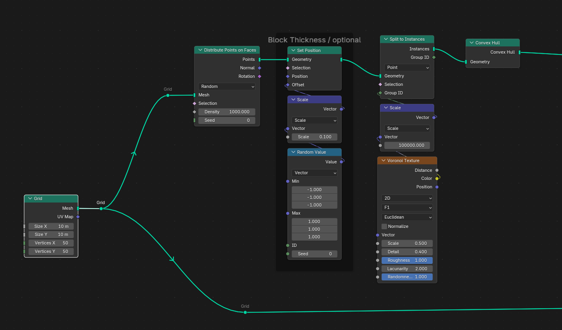The image size is (562, 330).
Task: Click the Mesh output socket on Grid node
Action: pyautogui.click(x=78, y=208)
